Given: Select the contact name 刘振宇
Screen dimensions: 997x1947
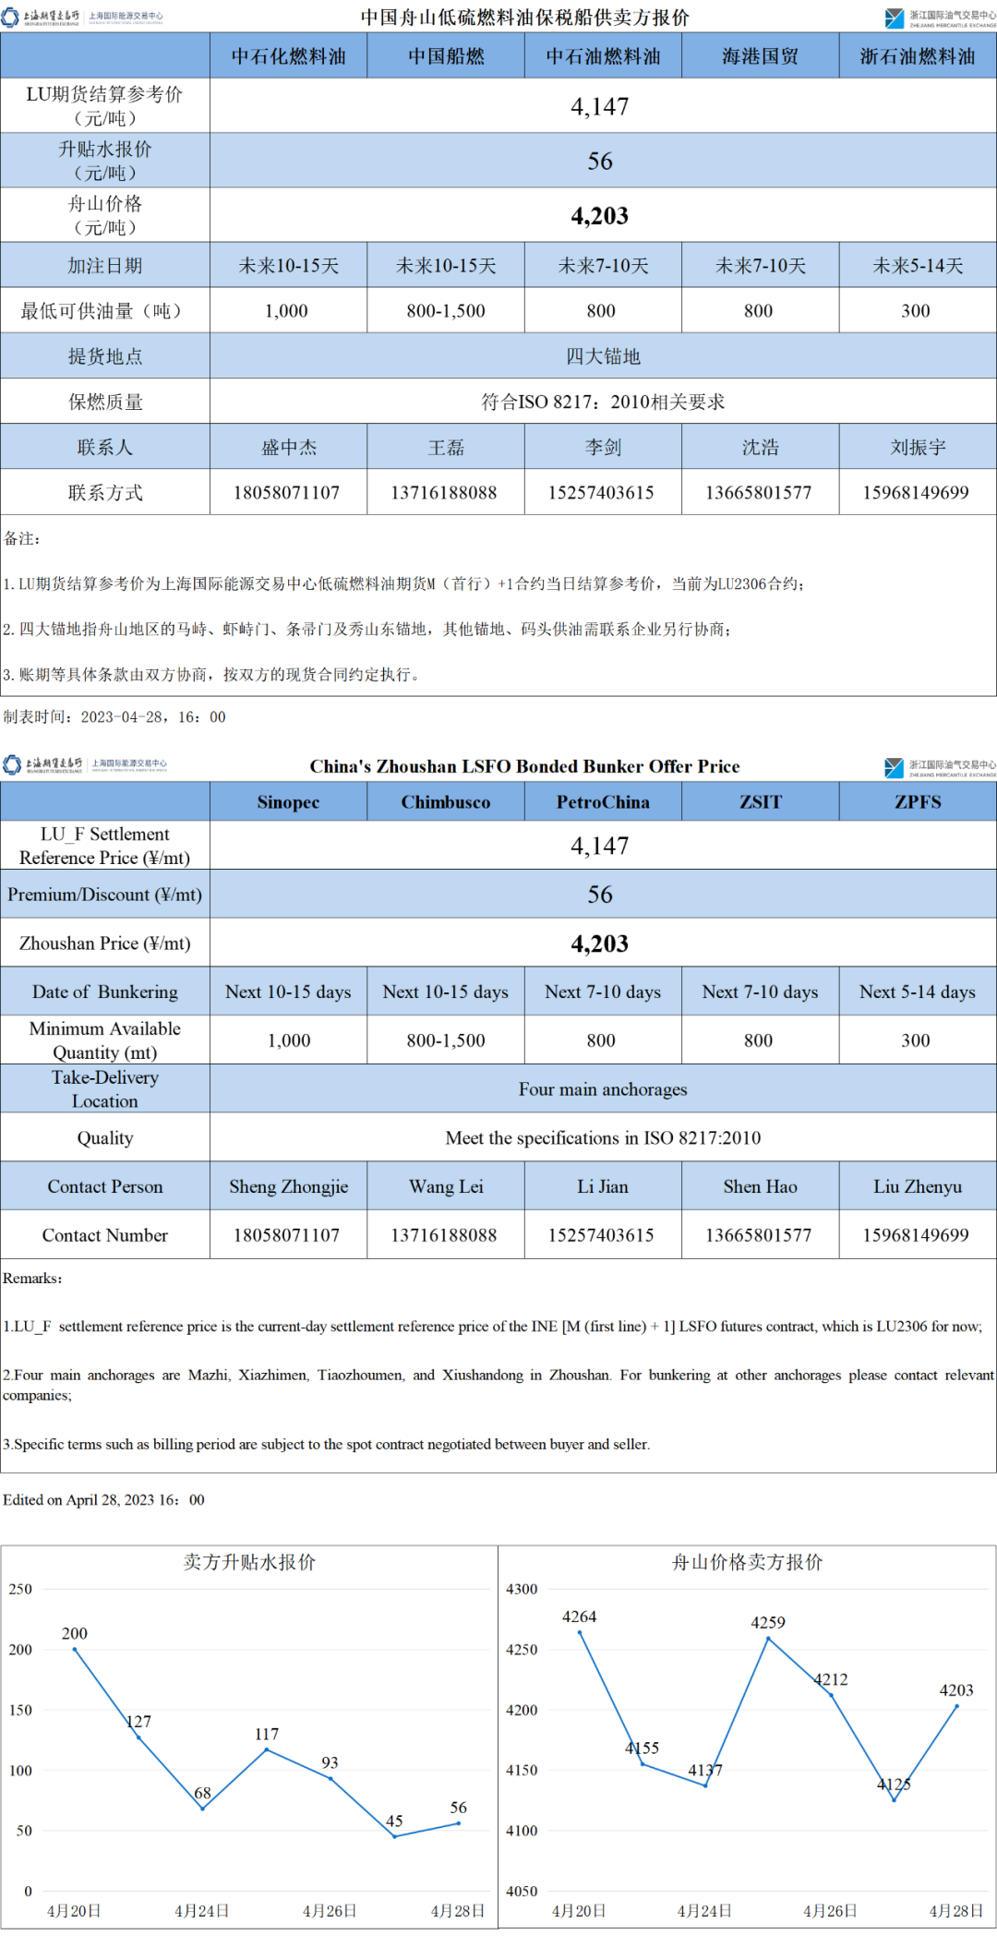Looking at the screenshot, I should click(x=918, y=448).
